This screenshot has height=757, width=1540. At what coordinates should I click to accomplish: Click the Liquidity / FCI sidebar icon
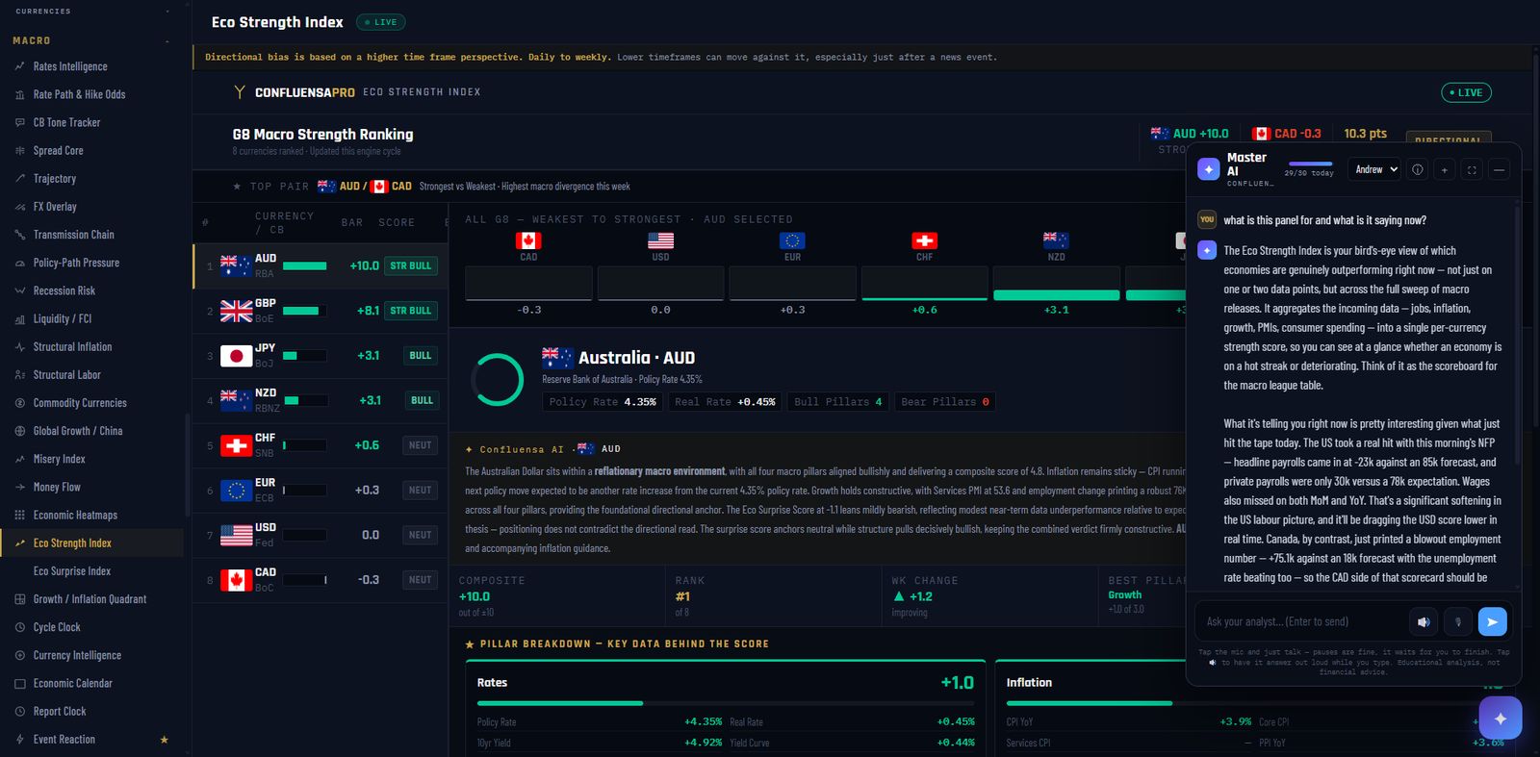click(x=20, y=318)
